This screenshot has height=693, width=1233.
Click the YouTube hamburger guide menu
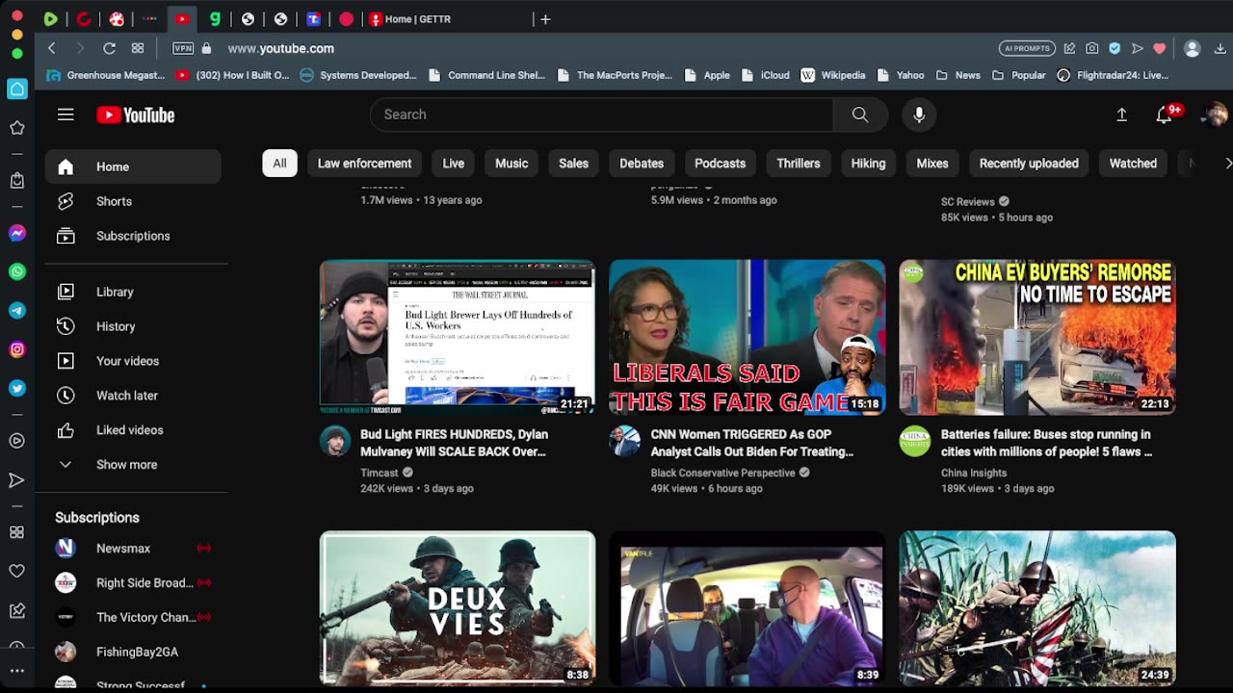point(66,115)
